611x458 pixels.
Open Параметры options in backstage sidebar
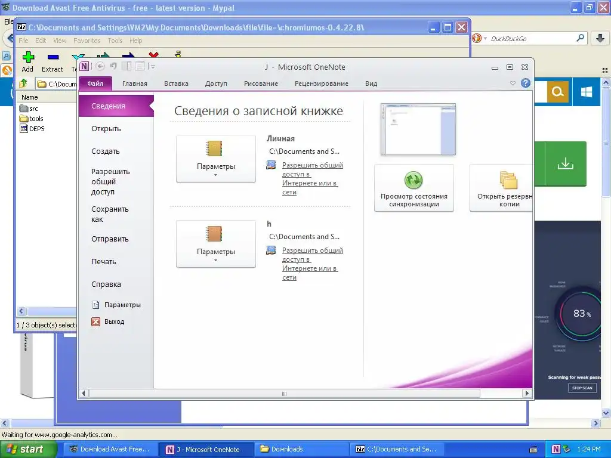[x=116, y=305]
